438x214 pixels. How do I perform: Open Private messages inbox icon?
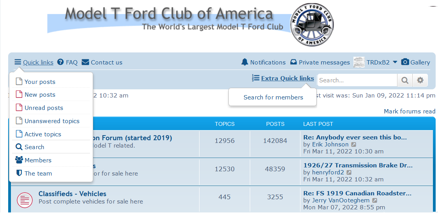294,62
